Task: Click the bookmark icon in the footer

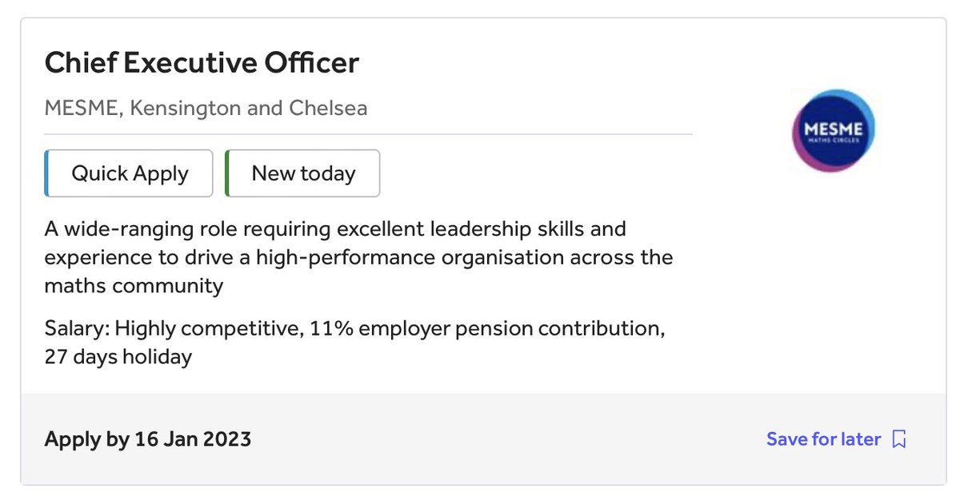Action: pos(899,439)
